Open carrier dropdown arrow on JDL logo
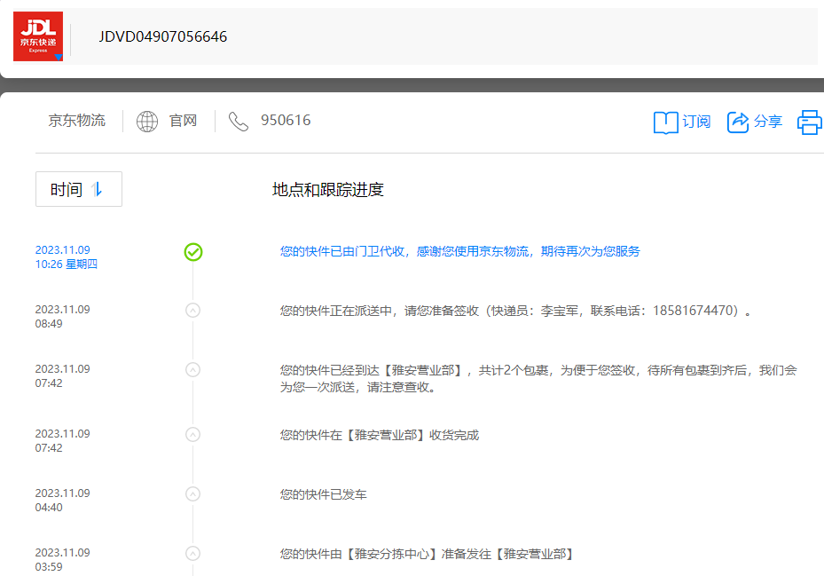Image resolution: width=824 pixels, height=576 pixels. 59,58
